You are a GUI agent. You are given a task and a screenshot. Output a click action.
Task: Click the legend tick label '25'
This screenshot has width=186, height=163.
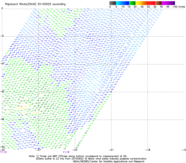coord(142,7)
